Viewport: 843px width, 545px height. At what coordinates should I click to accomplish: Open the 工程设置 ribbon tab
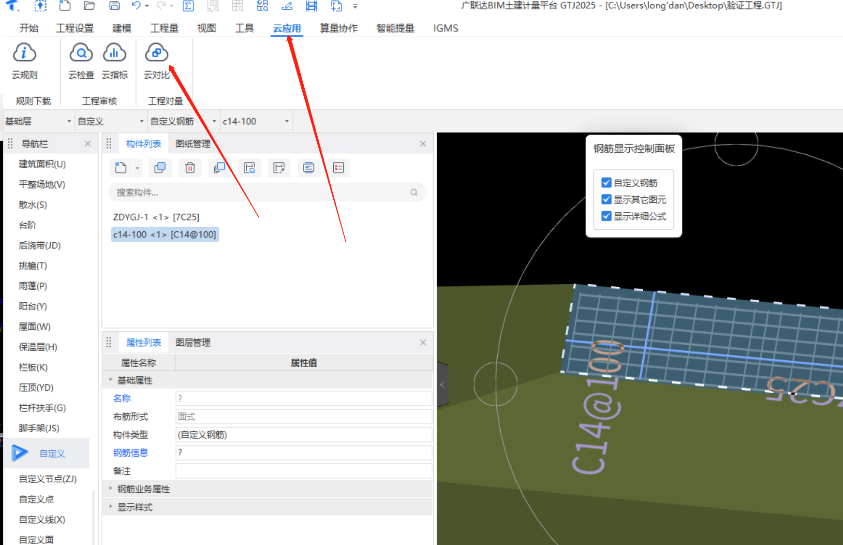pos(74,28)
